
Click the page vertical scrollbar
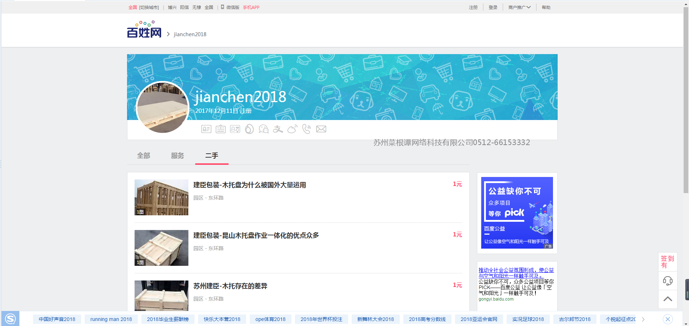click(686, 100)
